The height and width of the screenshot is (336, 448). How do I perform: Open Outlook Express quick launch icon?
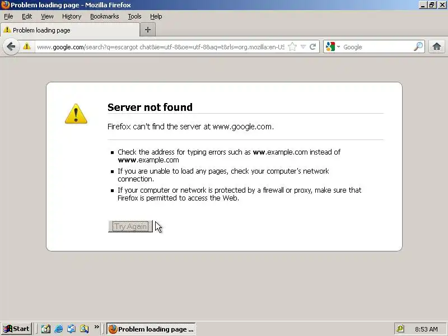[72, 329]
